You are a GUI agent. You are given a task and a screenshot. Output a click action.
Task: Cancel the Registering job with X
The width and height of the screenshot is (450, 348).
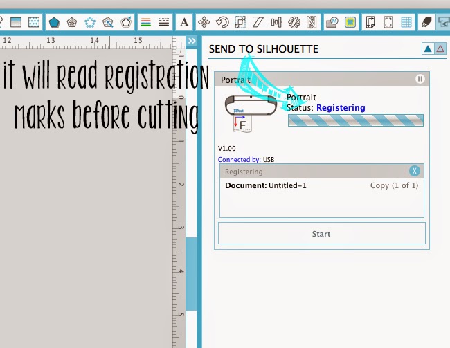(x=415, y=171)
